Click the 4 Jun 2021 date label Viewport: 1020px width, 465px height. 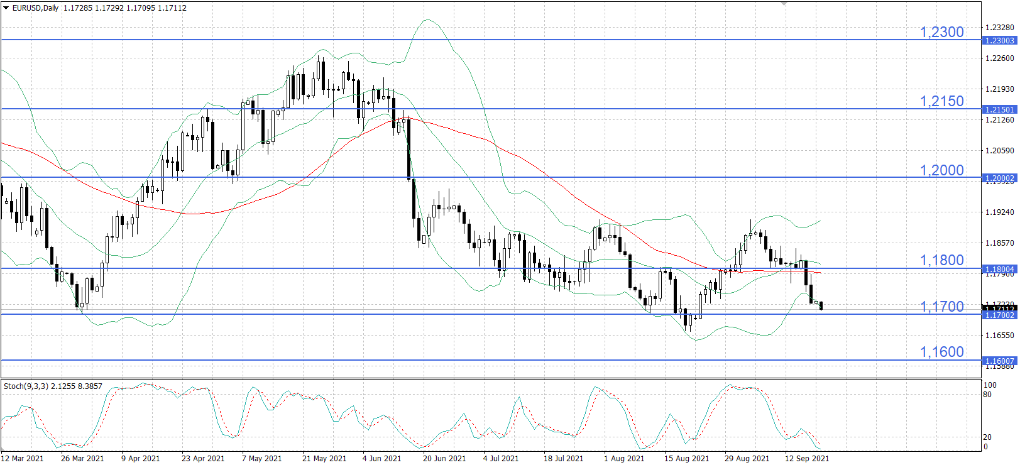pos(381,458)
